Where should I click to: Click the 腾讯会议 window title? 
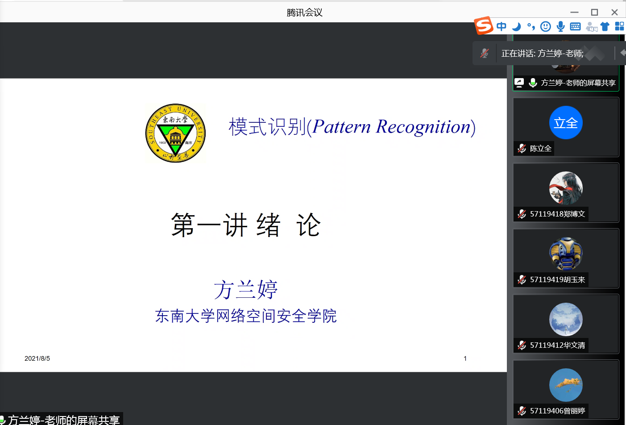coord(304,12)
